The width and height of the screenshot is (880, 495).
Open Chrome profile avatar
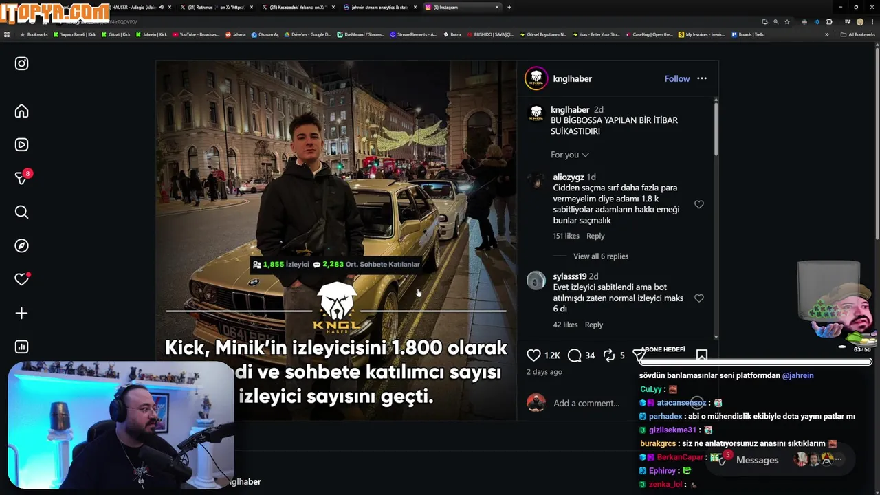pyautogui.click(x=859, y=22)
